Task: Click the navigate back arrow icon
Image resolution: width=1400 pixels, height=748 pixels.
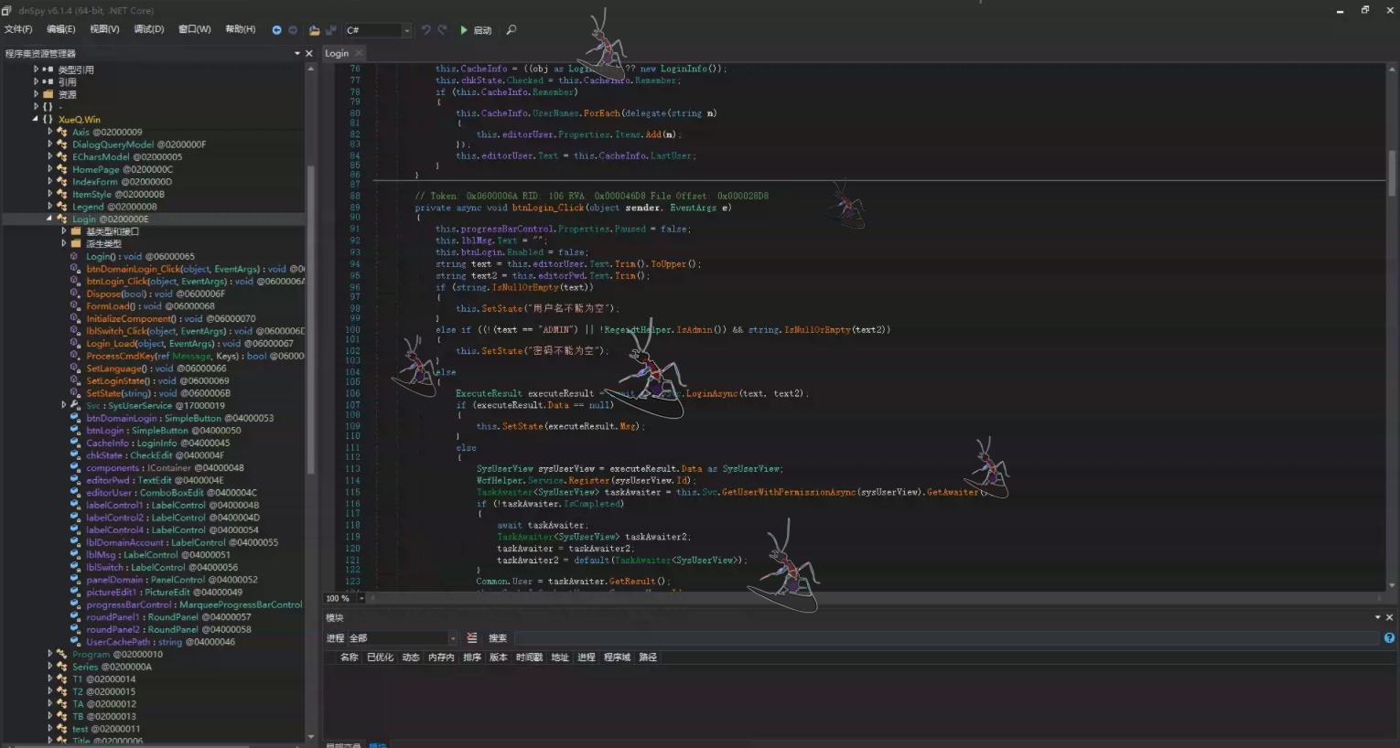Action: (276, 30)
